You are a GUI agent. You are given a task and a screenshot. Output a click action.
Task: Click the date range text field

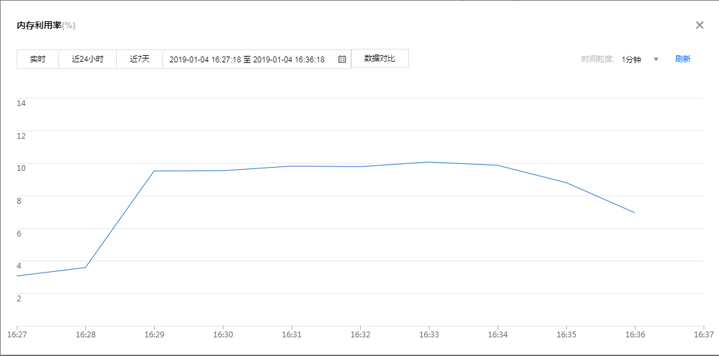(247, 59)
